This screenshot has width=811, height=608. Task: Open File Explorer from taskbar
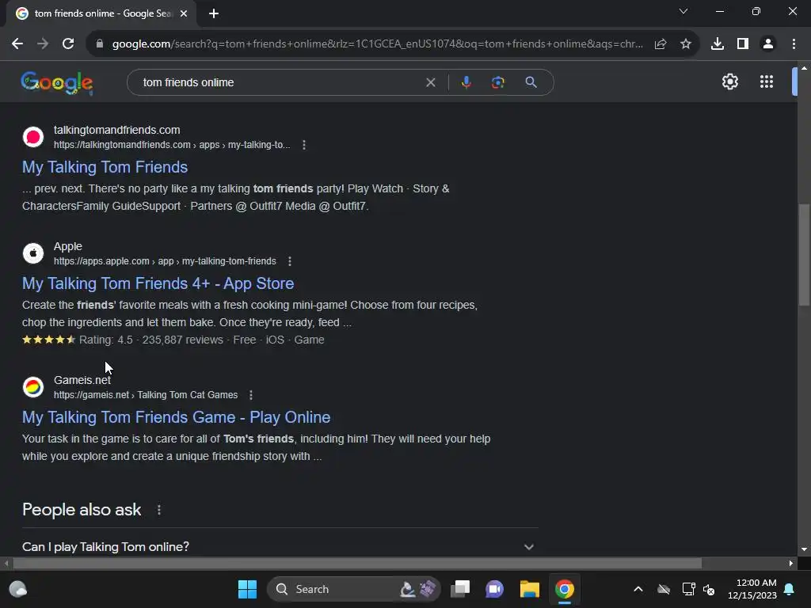tap(530, 589)
